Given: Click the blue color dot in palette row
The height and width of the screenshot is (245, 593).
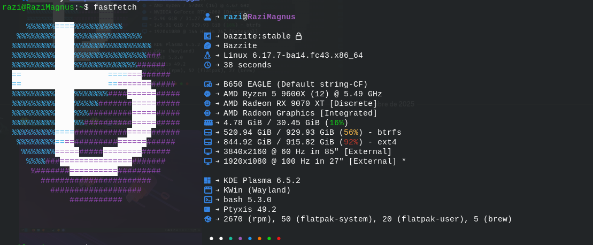Looking at the screenshot, I should pos(250,239).
